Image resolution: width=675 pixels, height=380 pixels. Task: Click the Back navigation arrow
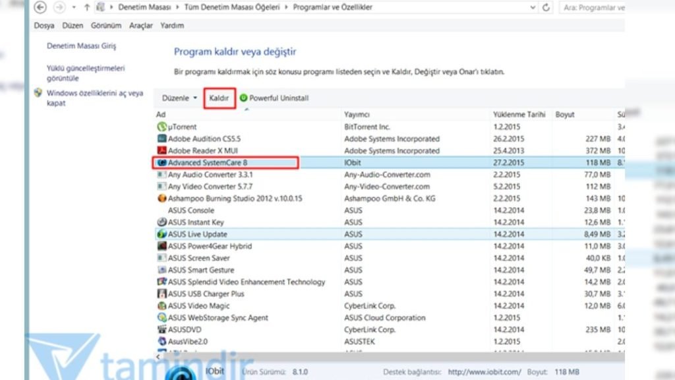40,7
